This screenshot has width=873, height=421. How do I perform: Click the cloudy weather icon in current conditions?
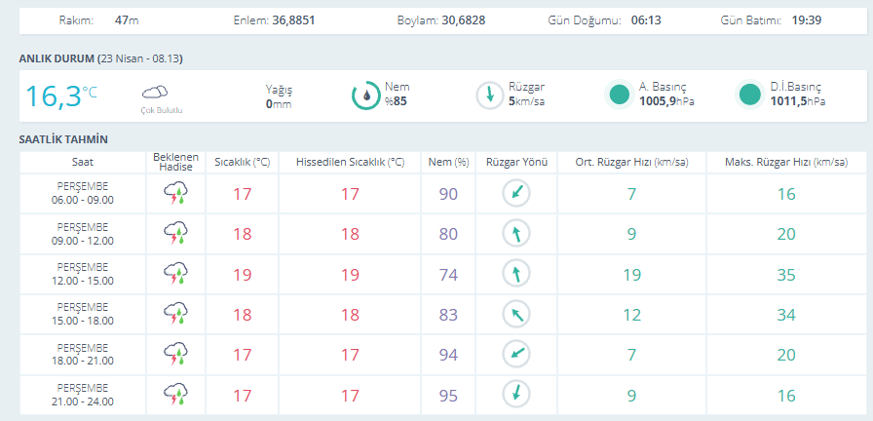[155, 93]
